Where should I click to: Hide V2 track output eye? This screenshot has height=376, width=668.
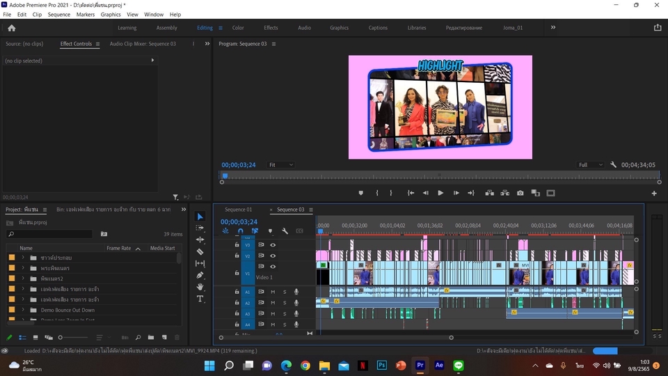[x=273, y=256]
